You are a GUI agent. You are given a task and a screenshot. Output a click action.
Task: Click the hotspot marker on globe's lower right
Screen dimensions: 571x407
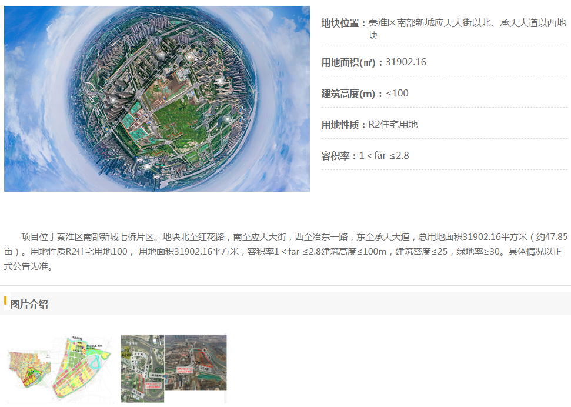[x=227, y=118]
